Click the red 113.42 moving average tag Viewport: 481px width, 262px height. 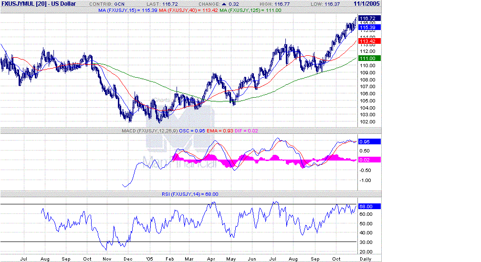(369, 41)
